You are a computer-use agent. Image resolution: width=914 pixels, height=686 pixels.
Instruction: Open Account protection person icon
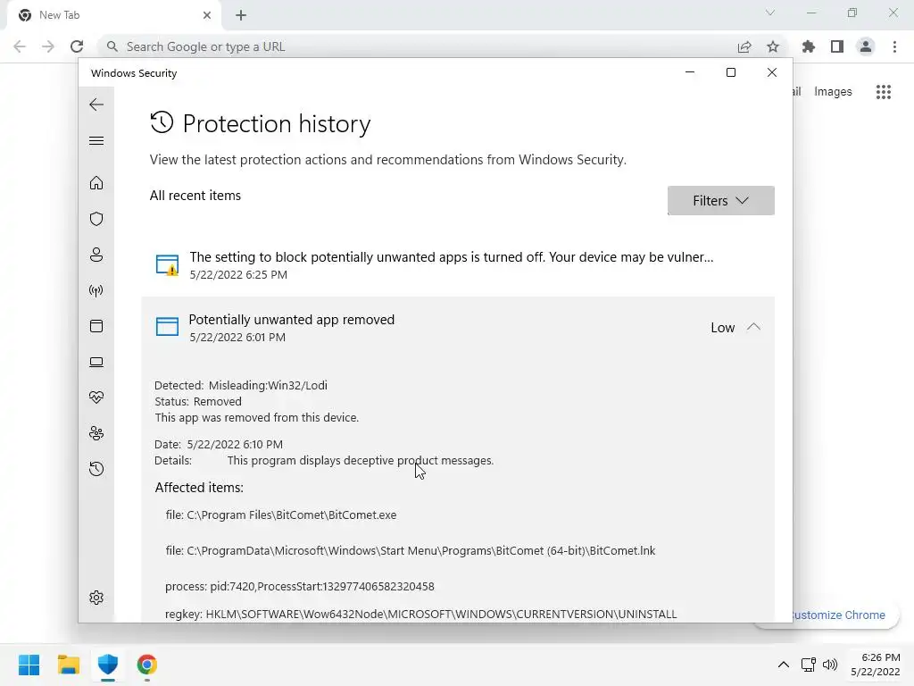click(x=96, y=255)
